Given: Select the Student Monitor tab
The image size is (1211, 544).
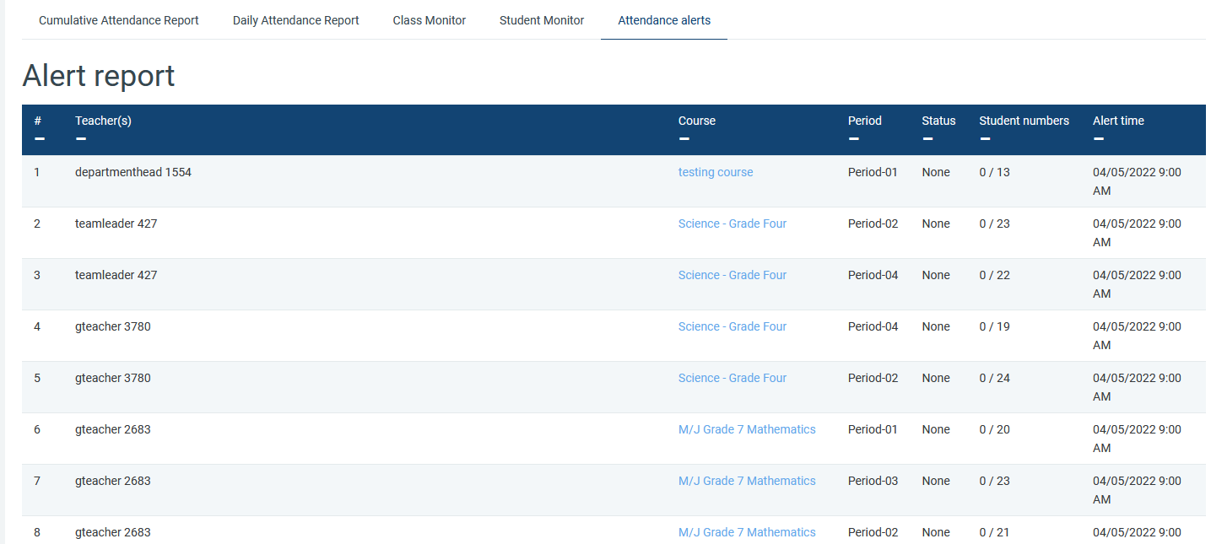Looking at the screenshot, I should click(x=542, y=20).
